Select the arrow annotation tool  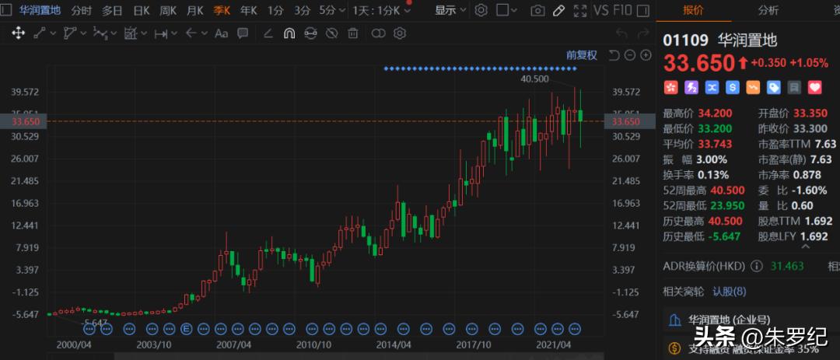pyautogui.click(x=191, y=33)
